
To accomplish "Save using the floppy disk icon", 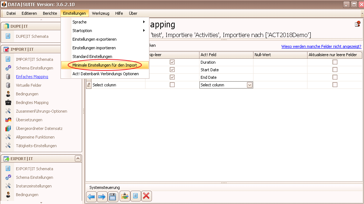I will (113, 197).
